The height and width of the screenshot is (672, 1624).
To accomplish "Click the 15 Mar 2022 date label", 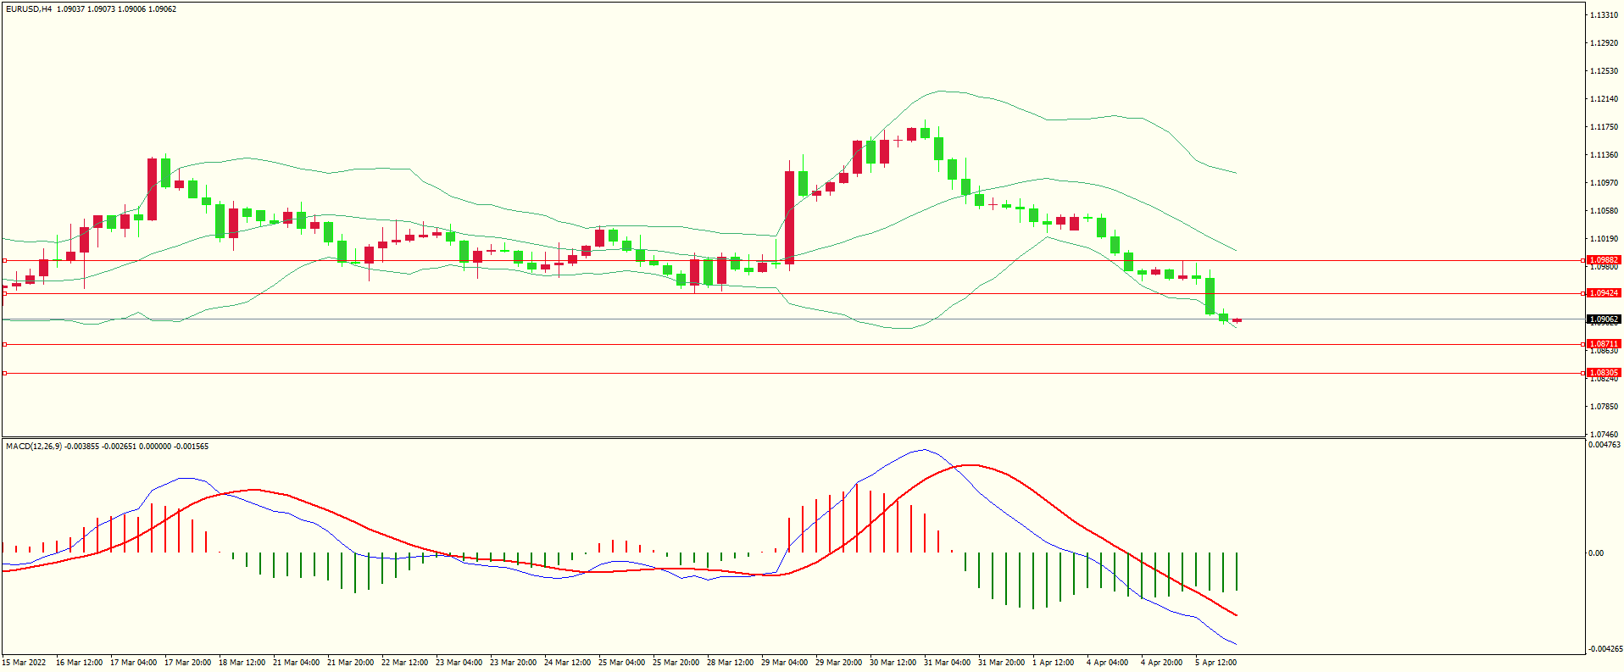I will click(x=25, y=663).
